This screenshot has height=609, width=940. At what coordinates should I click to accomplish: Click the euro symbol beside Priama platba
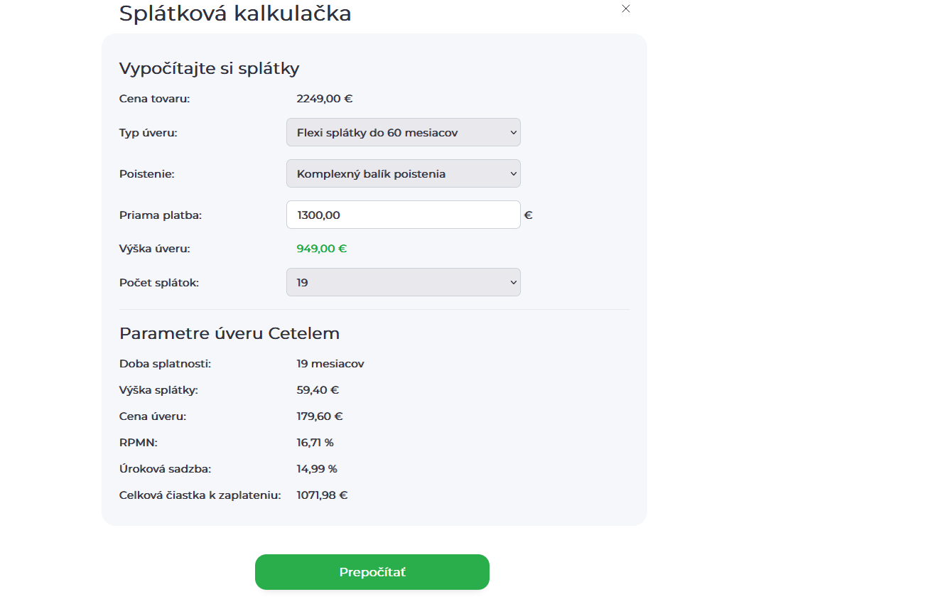coord(528,215)
